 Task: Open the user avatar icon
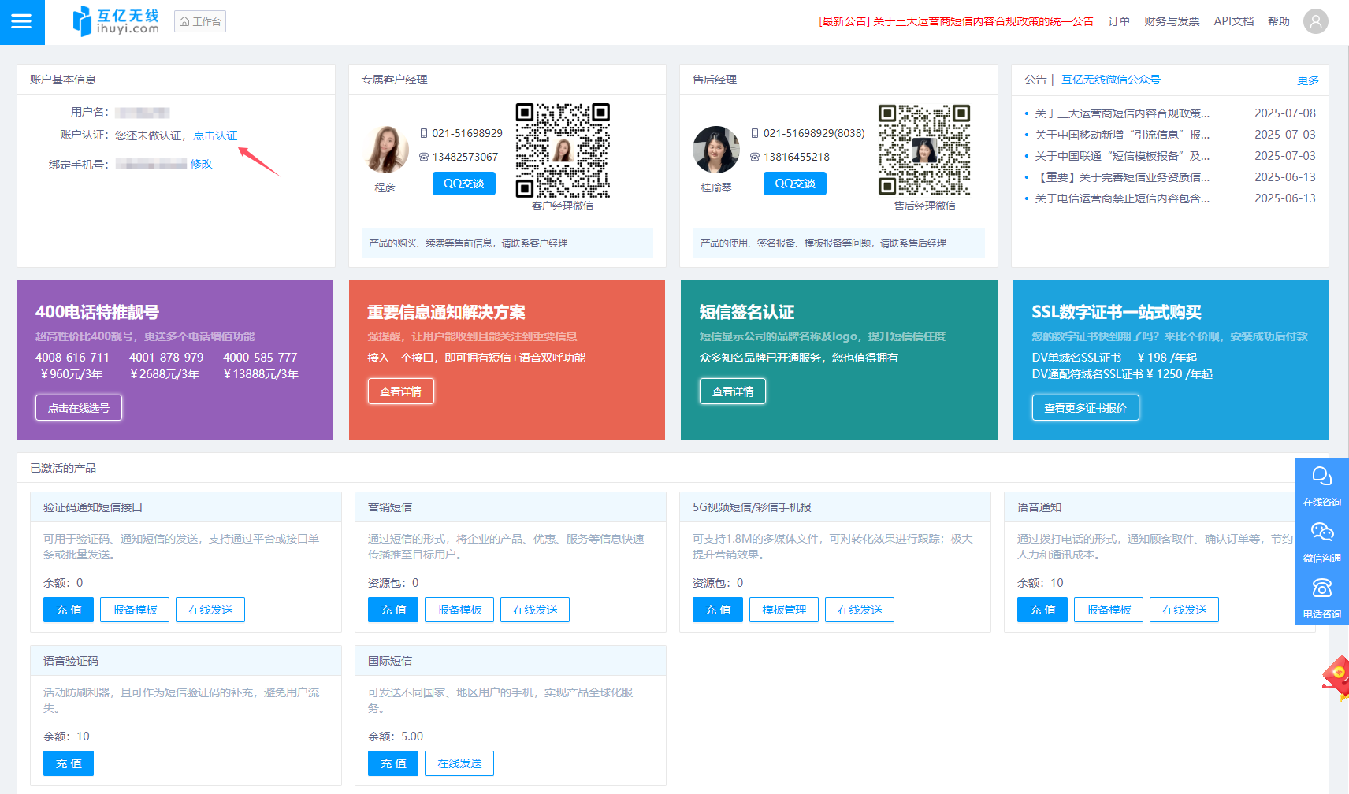pos(1315,21)
